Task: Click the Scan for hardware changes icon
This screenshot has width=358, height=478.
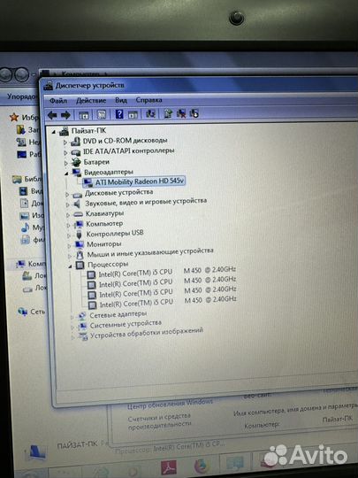Action: (x=150, y=113)
